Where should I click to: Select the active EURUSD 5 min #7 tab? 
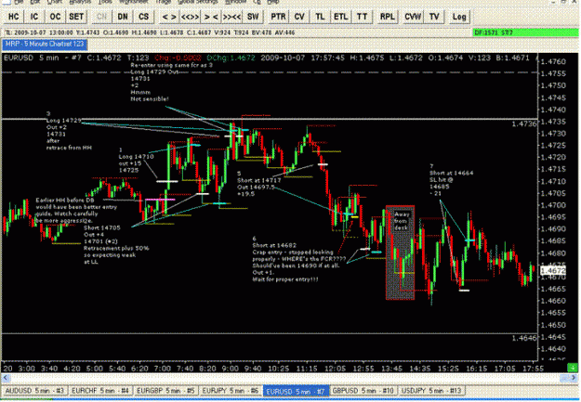pos(296,391)
